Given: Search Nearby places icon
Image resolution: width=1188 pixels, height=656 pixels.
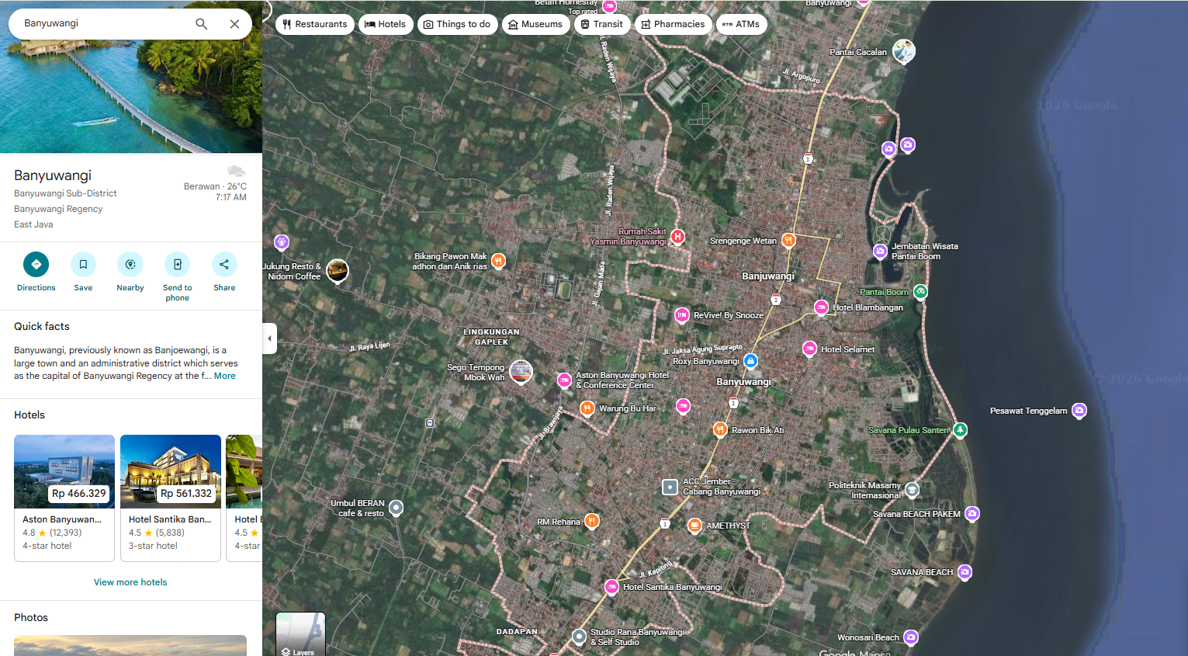Looking at the screenshot, I should [130, 265].
